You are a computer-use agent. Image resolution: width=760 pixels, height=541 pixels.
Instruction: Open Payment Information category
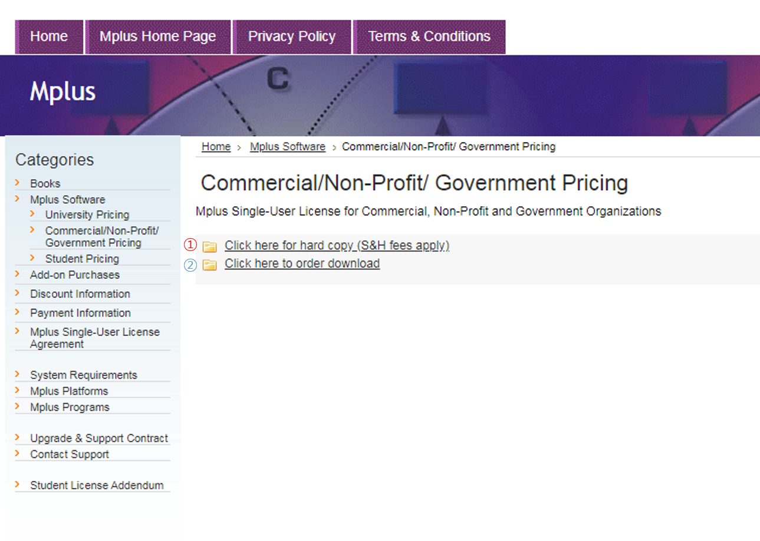point(80,312)
